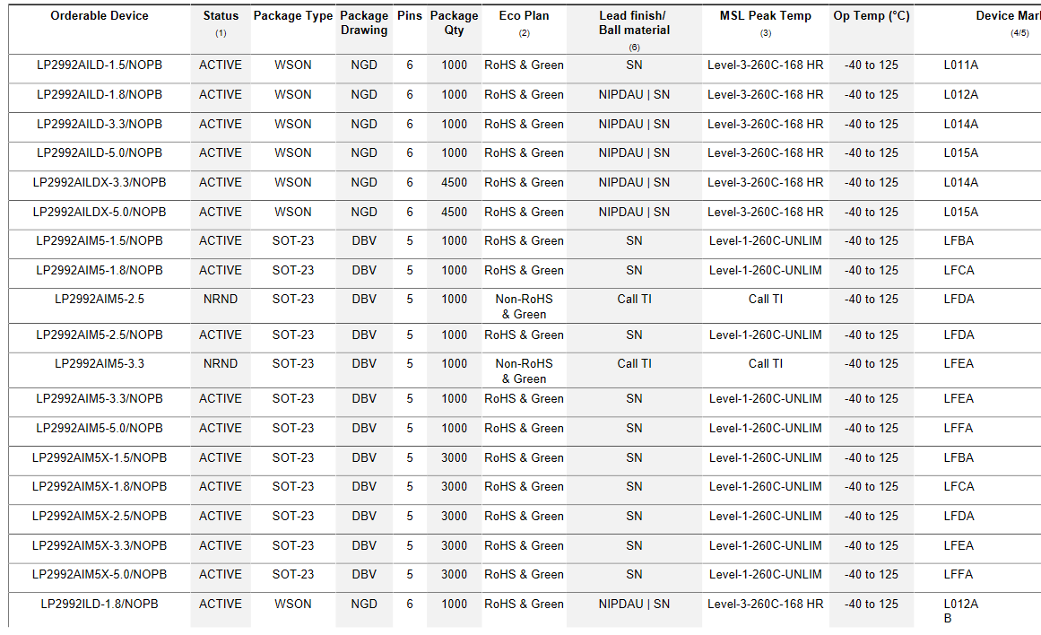Click marking "LFFA" in the LP2992AIM5-5.0/NOPB row
1041x635 pixels.
click(958, 429)
